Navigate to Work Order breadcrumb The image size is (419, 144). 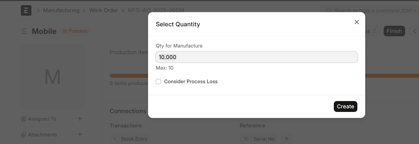pyautogui.click(x=103, y=10)
